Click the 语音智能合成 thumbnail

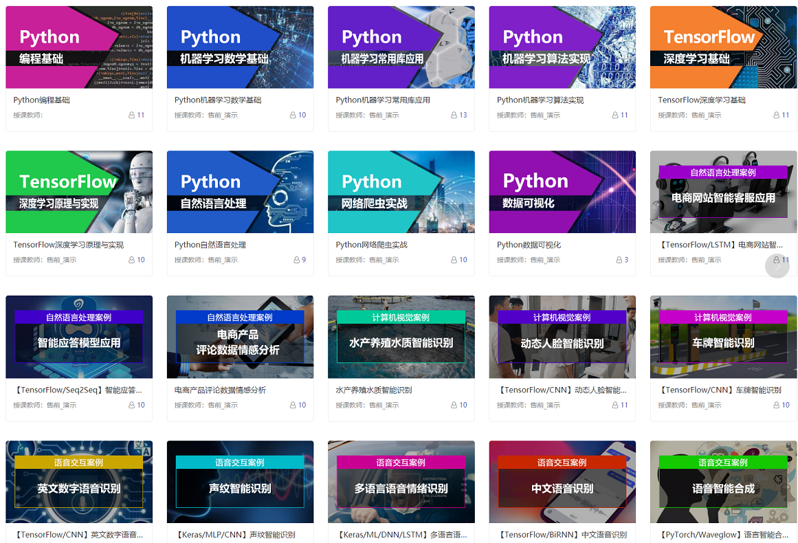(723, 481)
